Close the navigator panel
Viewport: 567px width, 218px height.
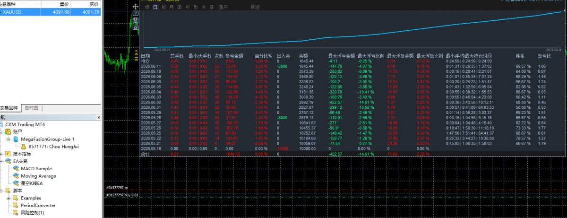pos(99,117)
